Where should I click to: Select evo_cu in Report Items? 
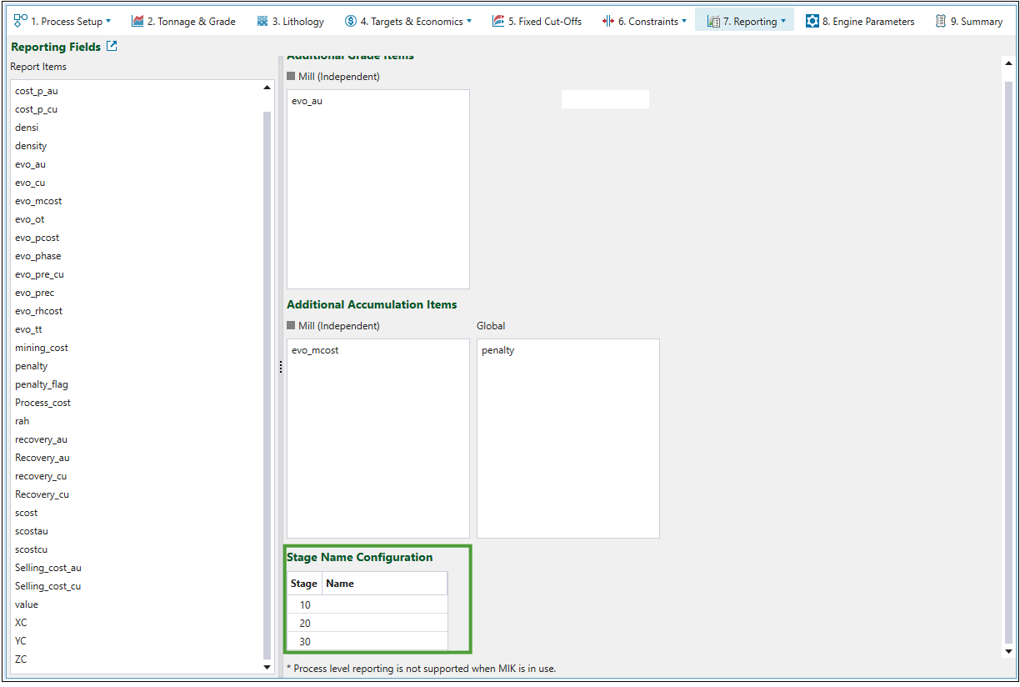(x=30, y=183)
